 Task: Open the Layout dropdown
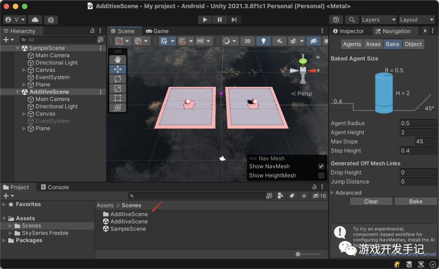pos(417,20)
